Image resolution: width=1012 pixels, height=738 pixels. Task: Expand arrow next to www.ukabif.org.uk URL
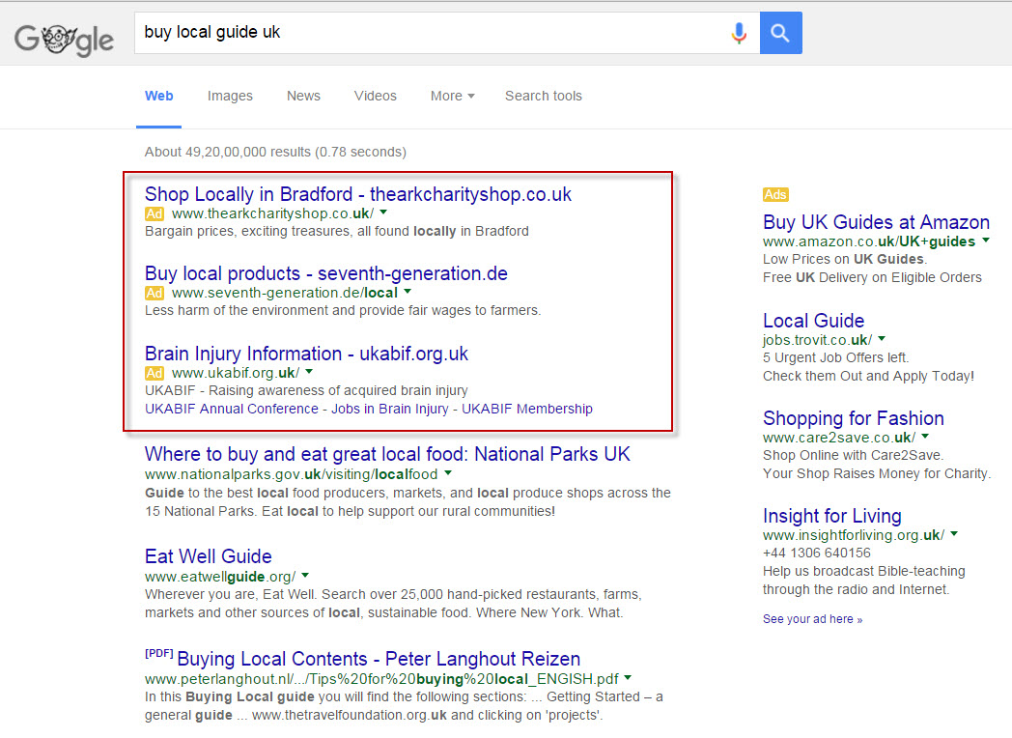point(309,371)
